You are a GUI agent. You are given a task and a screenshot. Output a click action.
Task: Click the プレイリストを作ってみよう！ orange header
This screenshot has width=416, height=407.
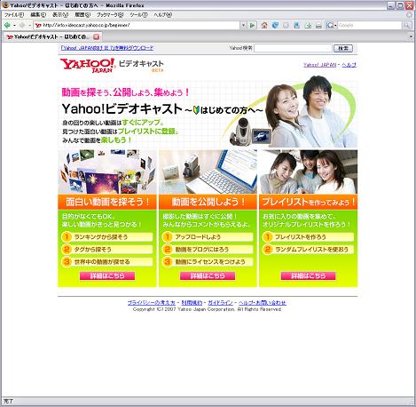coord(309,202)
